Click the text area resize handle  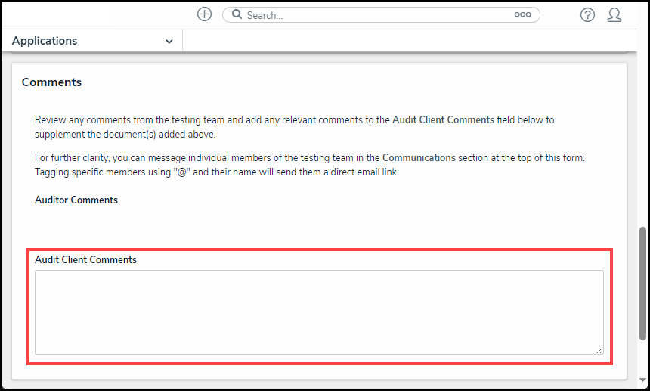[x=599, y=350]
